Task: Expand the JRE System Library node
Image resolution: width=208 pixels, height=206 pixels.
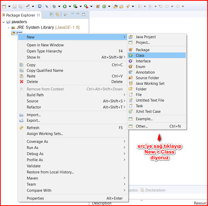Action: [x=8, y=28]
